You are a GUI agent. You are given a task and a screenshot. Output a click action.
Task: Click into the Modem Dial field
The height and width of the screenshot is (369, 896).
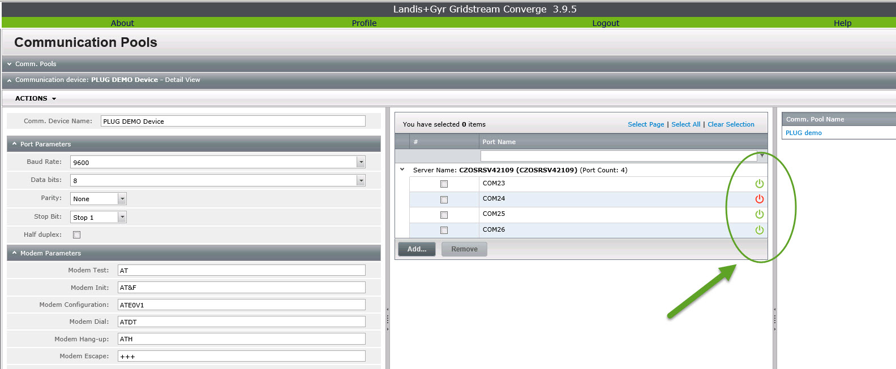(x=242, y=322)
